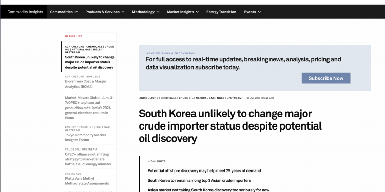Image resolution: width=385 pixels, height=192 pixels.
Task: Expand the Methodology menu chevron
Action: point(158,12)
